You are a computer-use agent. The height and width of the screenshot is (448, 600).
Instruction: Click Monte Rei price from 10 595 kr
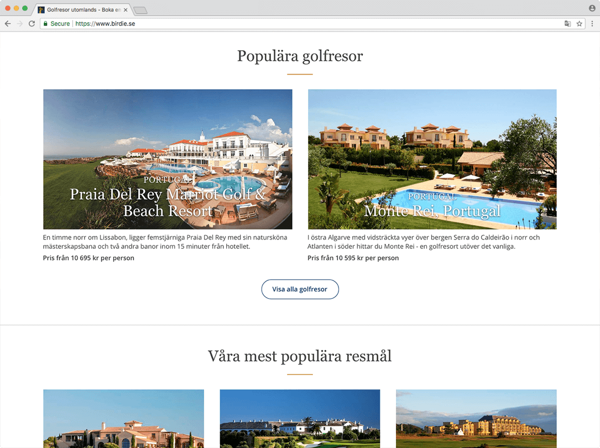coord(353,258)
